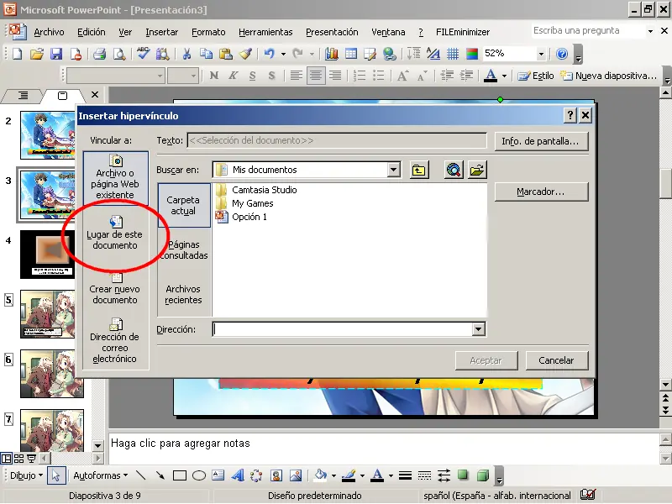Click the Paste clipboard icon

(x=225, y=54)
